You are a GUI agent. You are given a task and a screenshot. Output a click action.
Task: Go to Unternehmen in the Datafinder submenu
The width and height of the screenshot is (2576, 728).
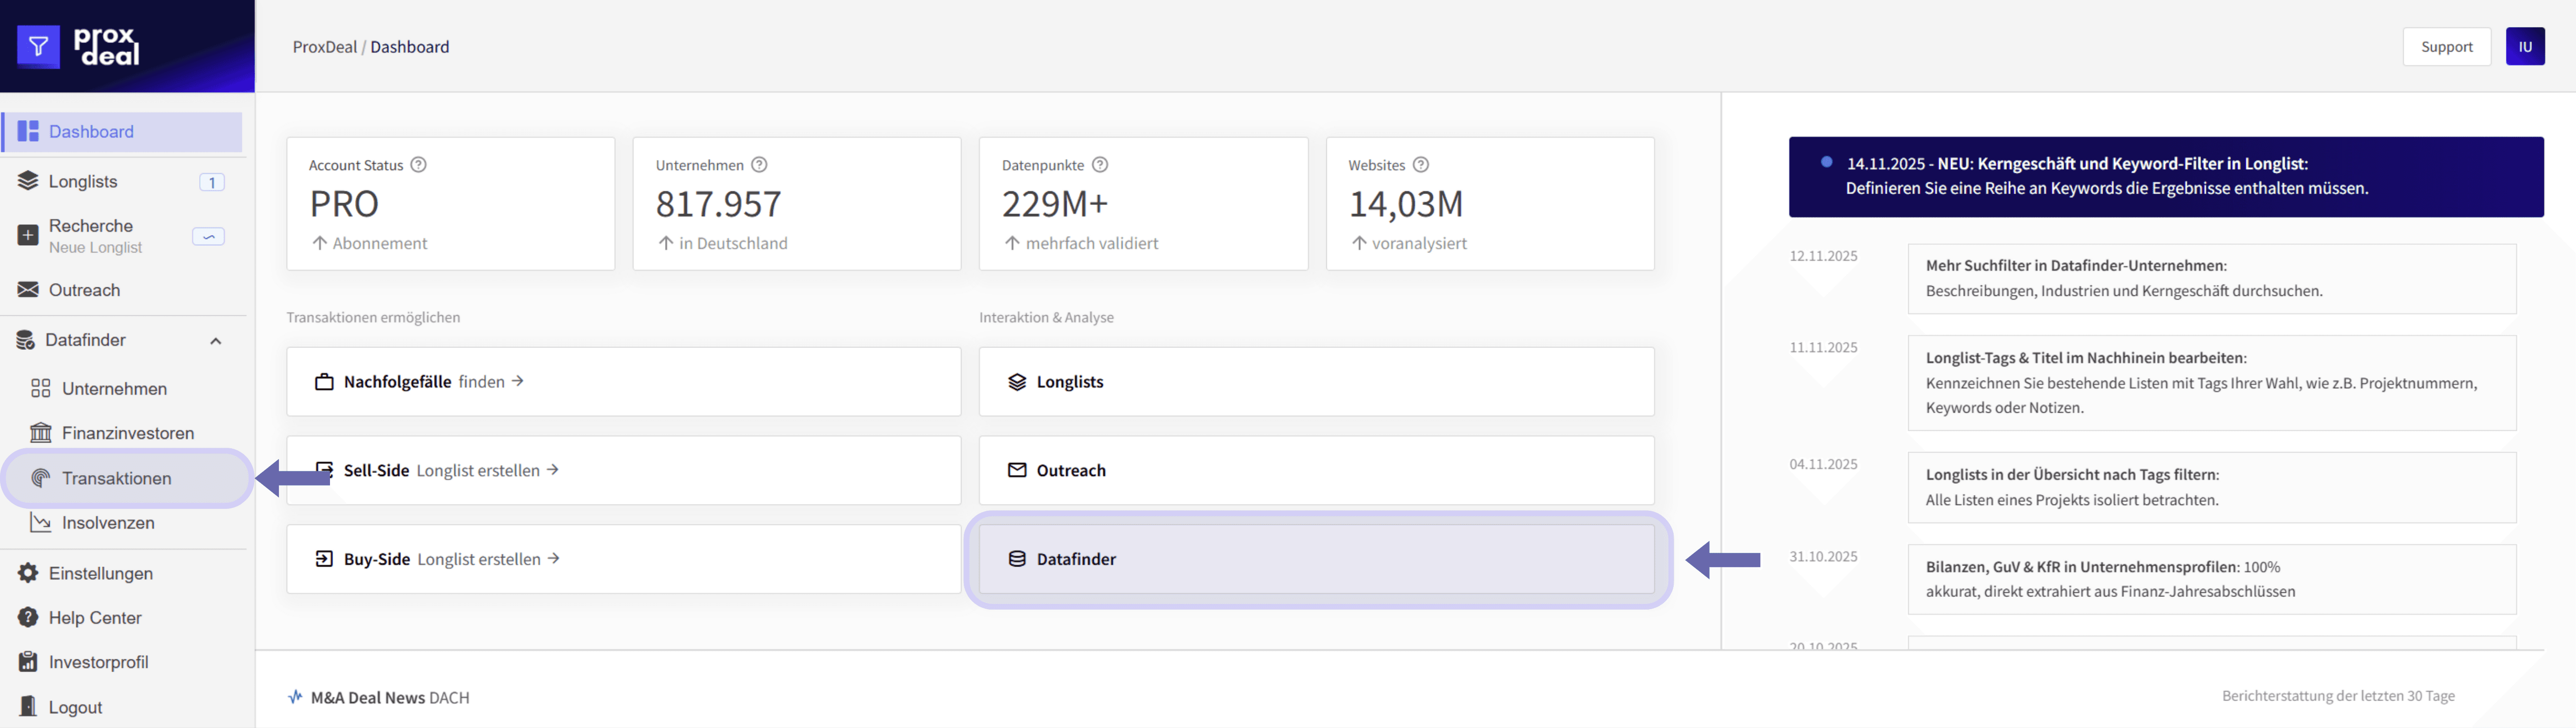(x=114, y=389)
